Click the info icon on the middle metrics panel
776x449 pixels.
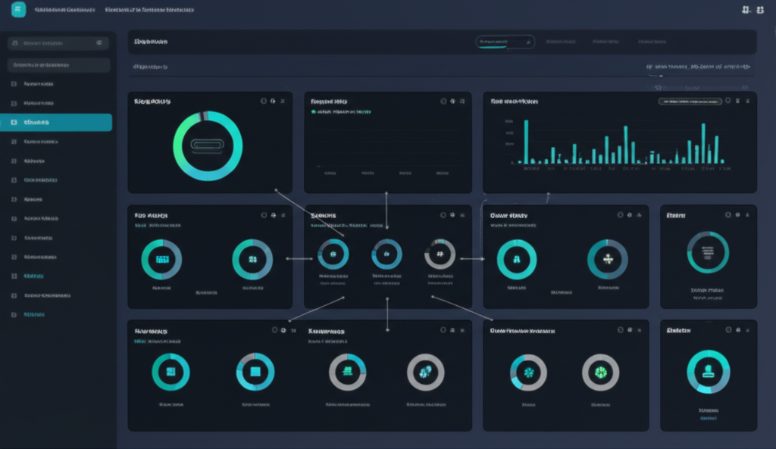click(443, 215)
